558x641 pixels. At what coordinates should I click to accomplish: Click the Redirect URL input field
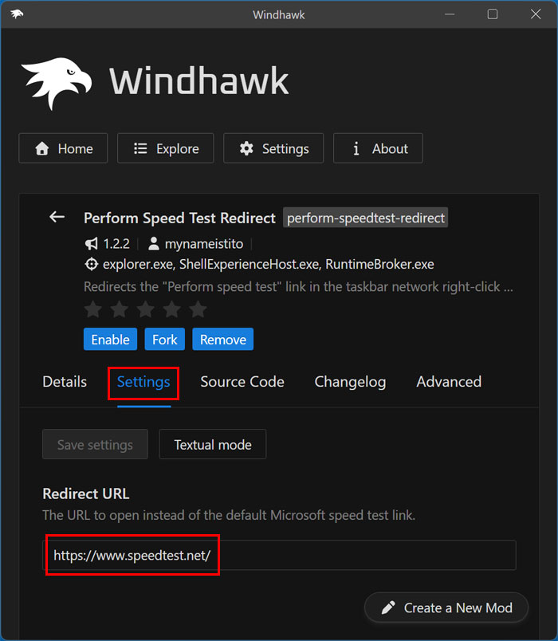click(279, 555)
